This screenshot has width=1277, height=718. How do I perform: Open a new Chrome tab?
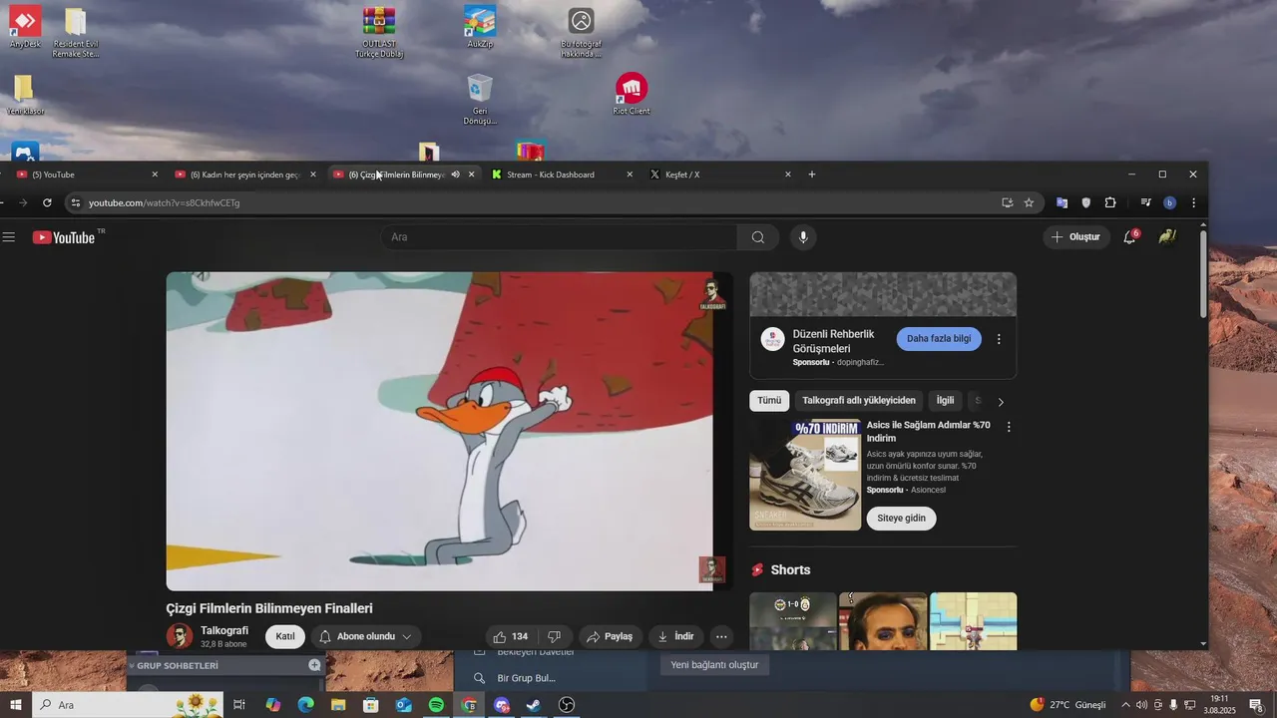[812, 175]
